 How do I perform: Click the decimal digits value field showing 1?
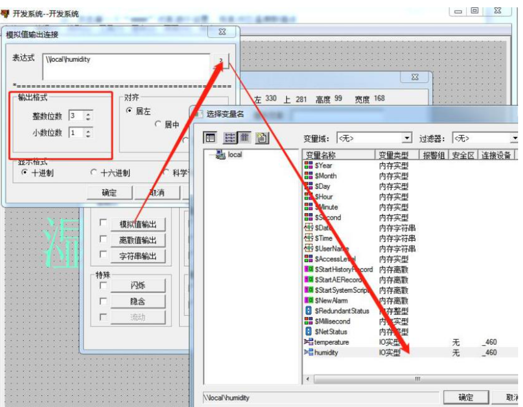coord(76,133)
